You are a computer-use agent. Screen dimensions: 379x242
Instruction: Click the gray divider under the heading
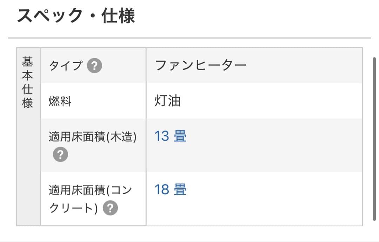(189, 38)
